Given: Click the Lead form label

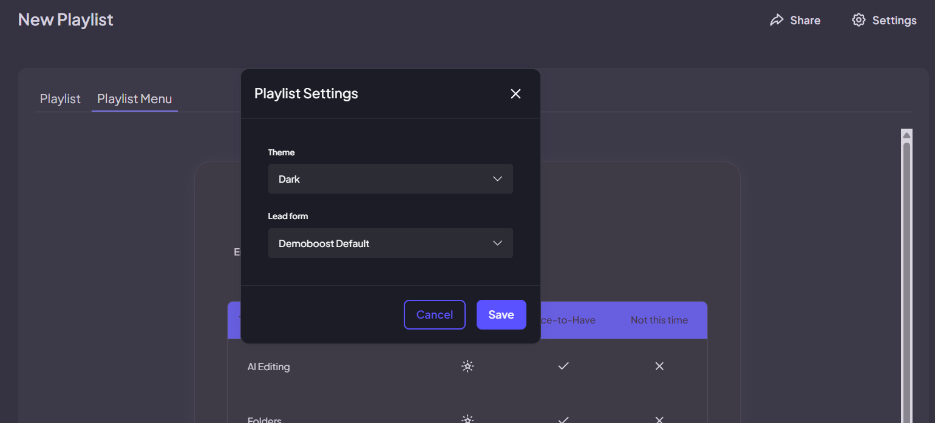Looking at the screenshot, I should click(288, 216).
